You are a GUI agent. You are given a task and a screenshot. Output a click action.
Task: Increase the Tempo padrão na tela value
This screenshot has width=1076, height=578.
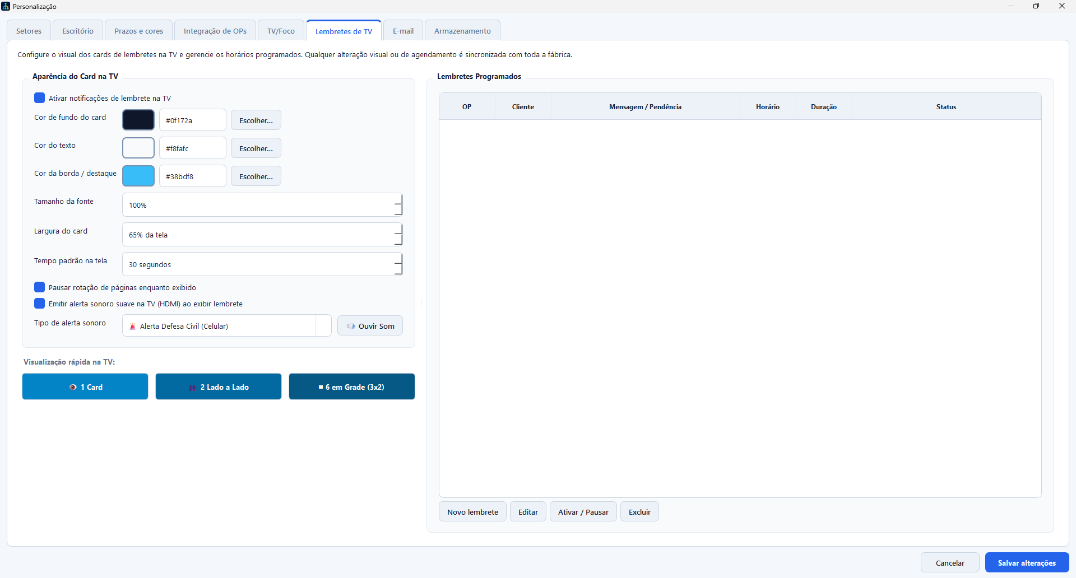click(x=398, y=259)
